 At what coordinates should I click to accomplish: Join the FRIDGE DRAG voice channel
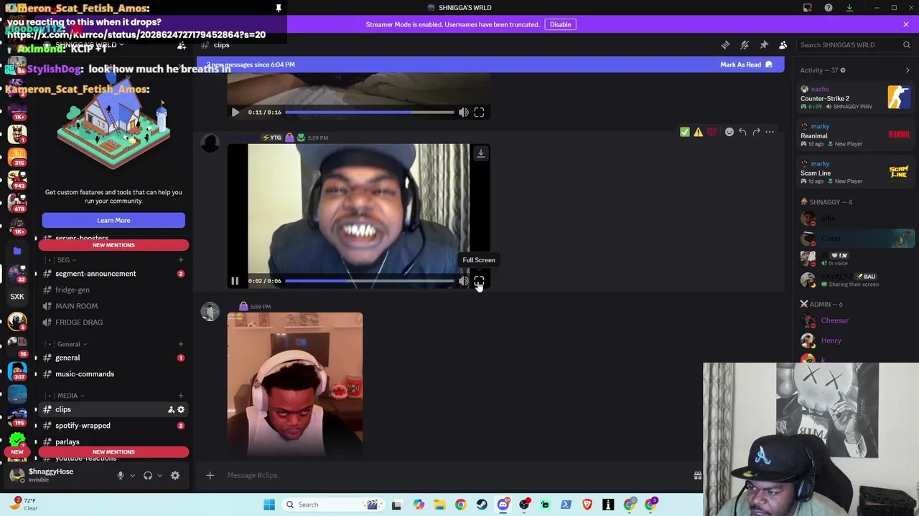click(x=113, y=322)
